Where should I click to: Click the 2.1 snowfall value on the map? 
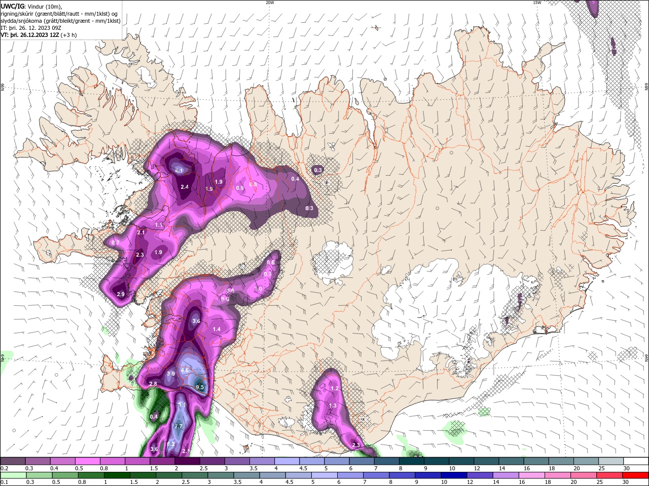tap(141, 232)
